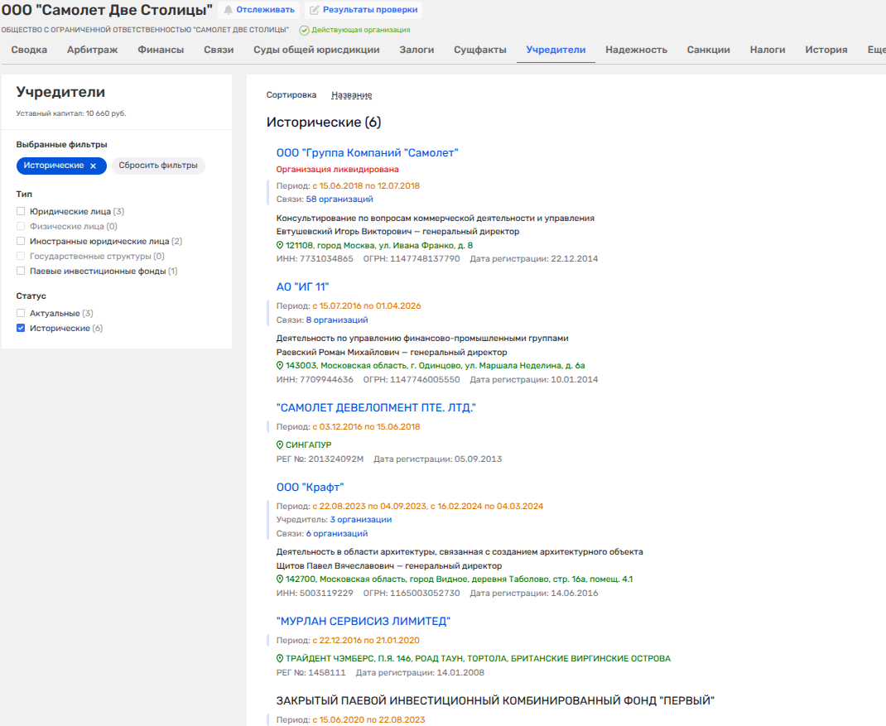Click the edit icon in Результаты проверки
Image resolution: width=886 pixels, height=726 pixels.
(314, 10)
